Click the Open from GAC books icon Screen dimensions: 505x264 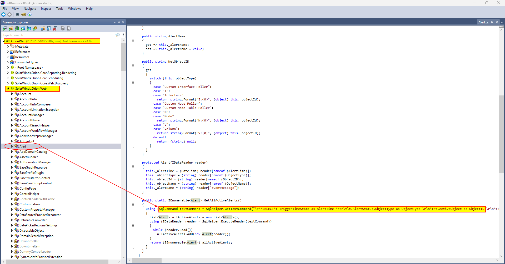17,28
